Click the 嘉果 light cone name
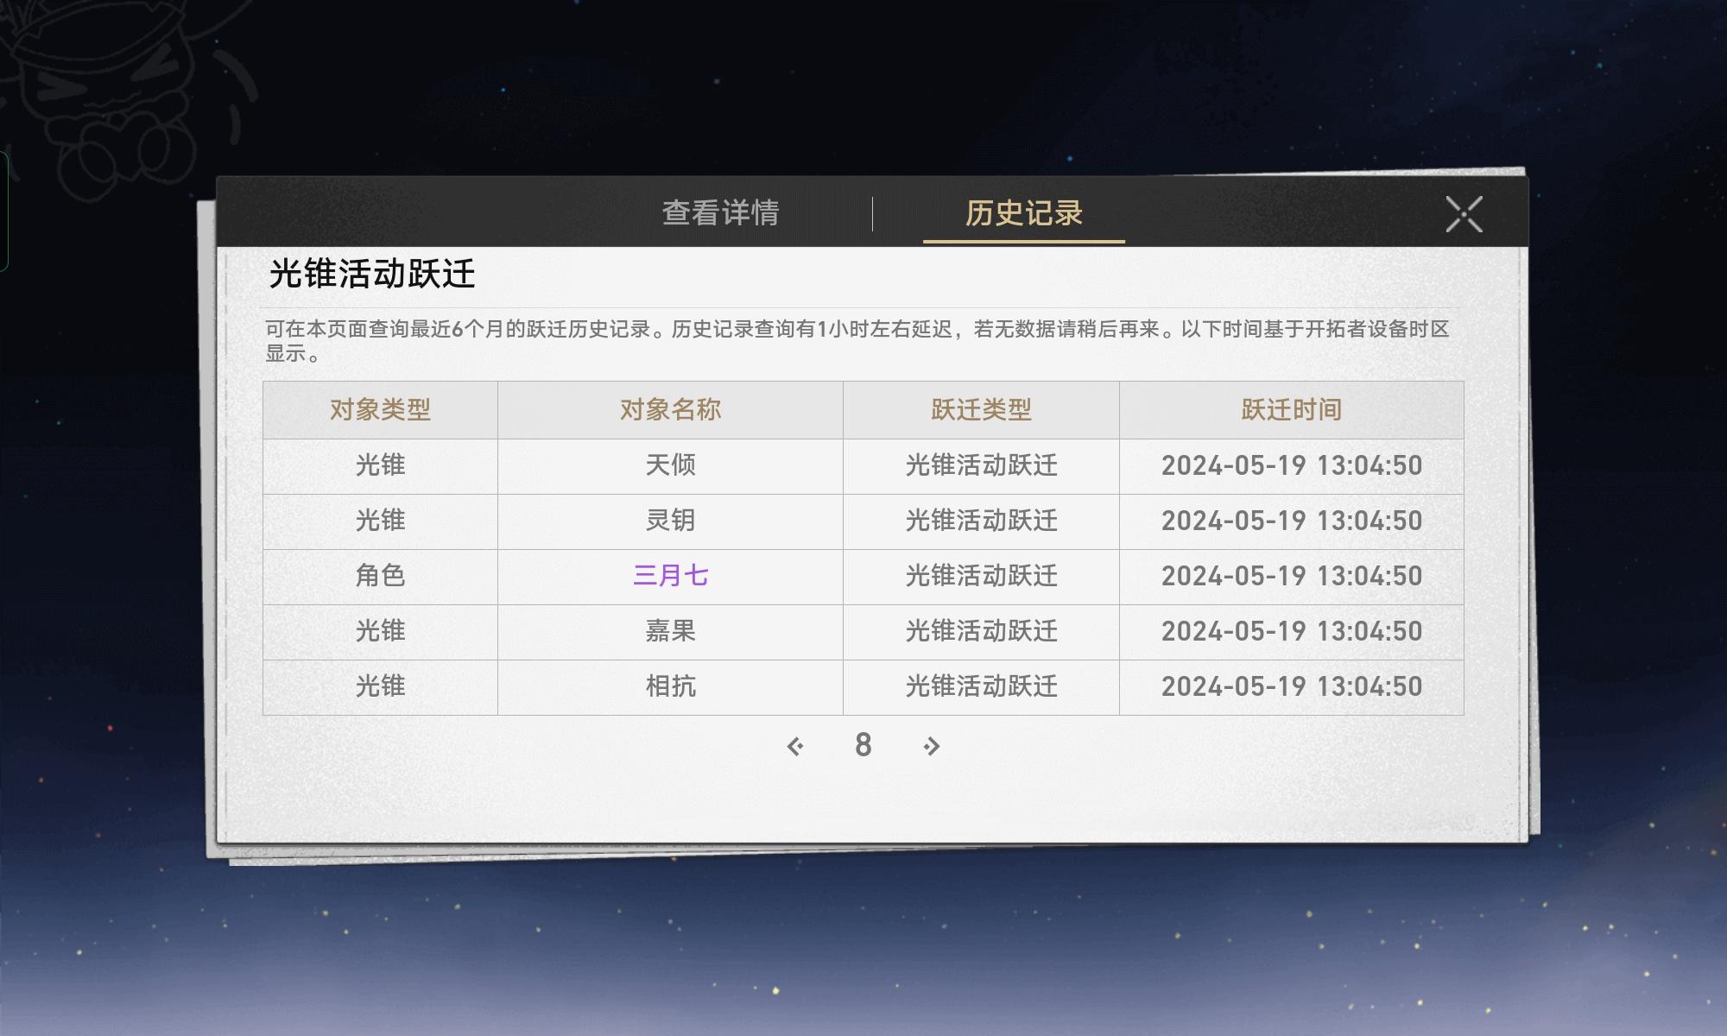 670,631
